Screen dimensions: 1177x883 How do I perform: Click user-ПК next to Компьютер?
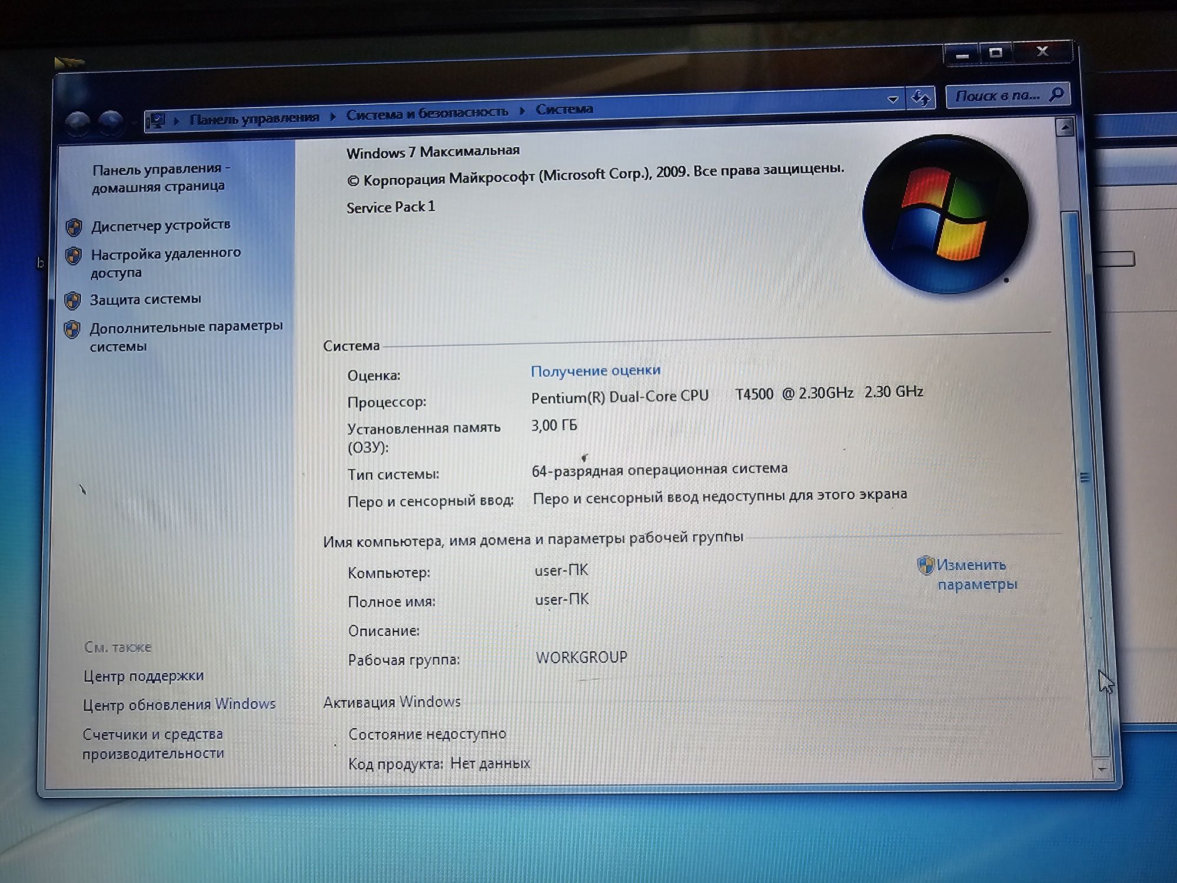coord(561,570)
